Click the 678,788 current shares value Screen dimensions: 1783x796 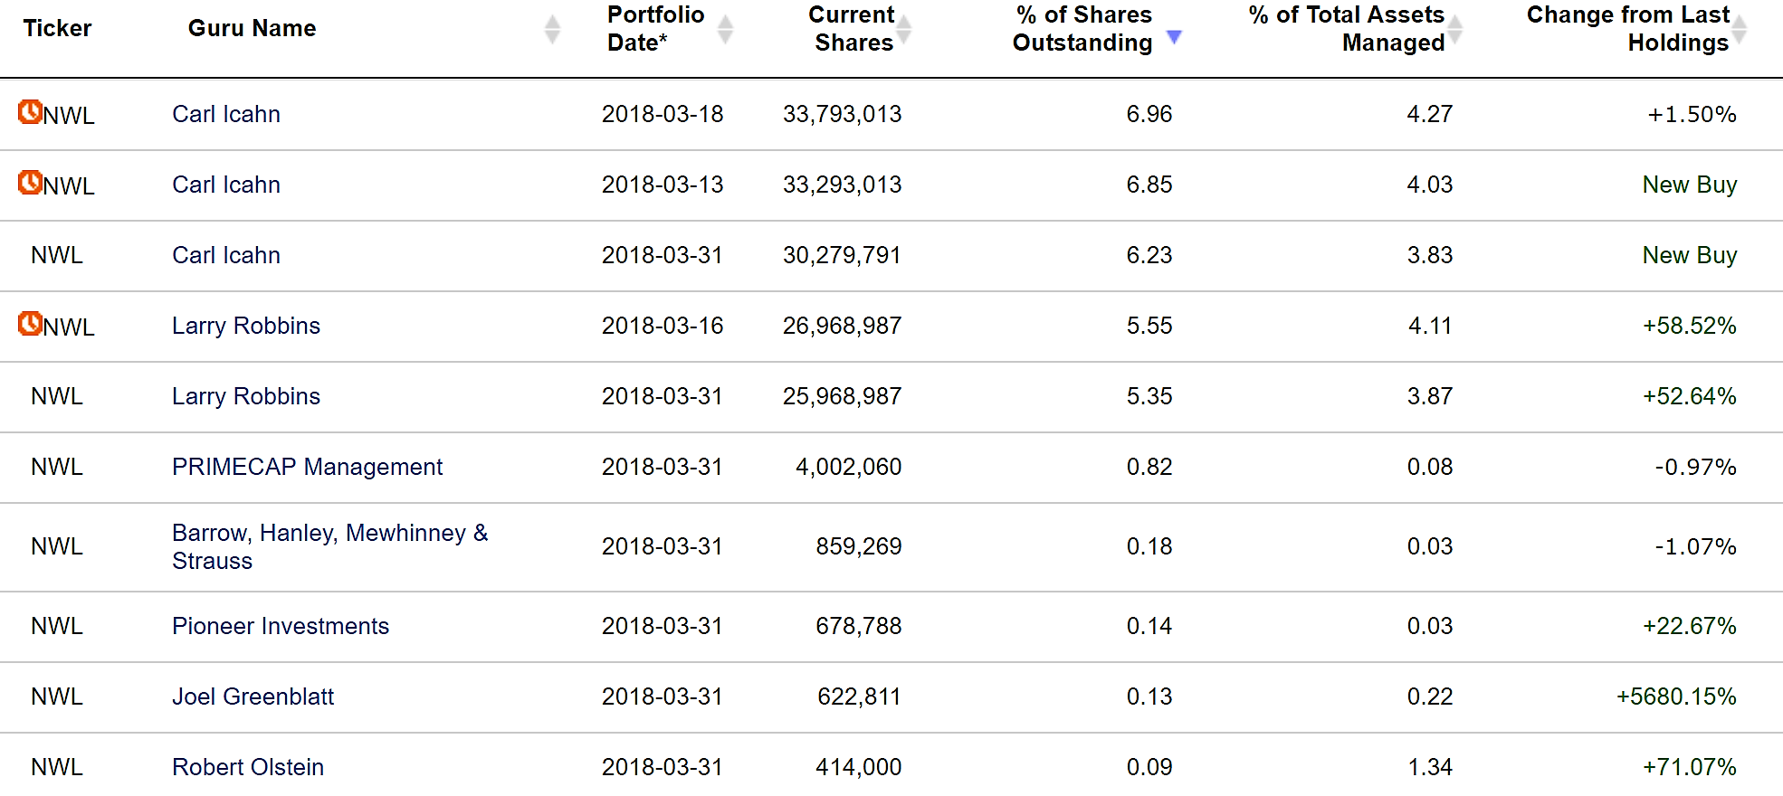pos(859,626)
